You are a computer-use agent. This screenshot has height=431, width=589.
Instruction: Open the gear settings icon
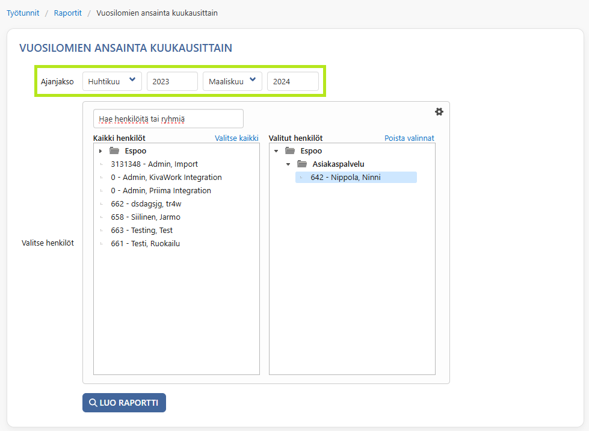pos(439,111)
